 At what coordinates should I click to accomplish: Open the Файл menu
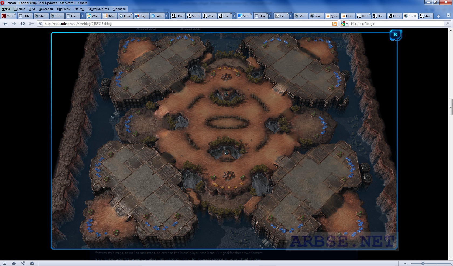coord(6,9)
